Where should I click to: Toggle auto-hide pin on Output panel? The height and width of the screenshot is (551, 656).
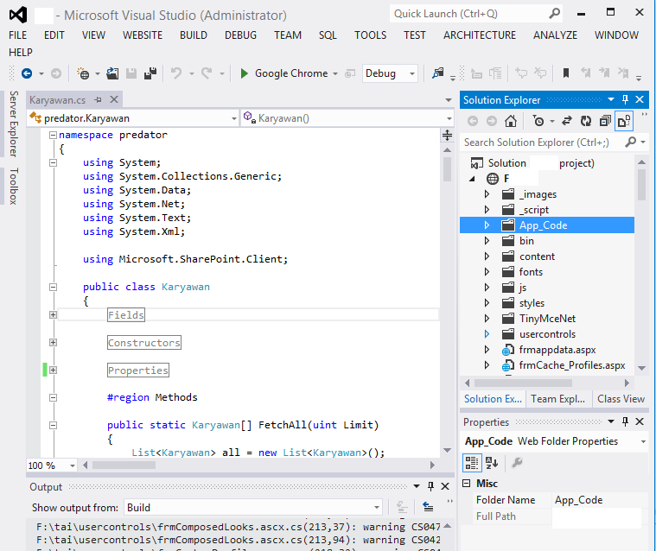(430, 487)
